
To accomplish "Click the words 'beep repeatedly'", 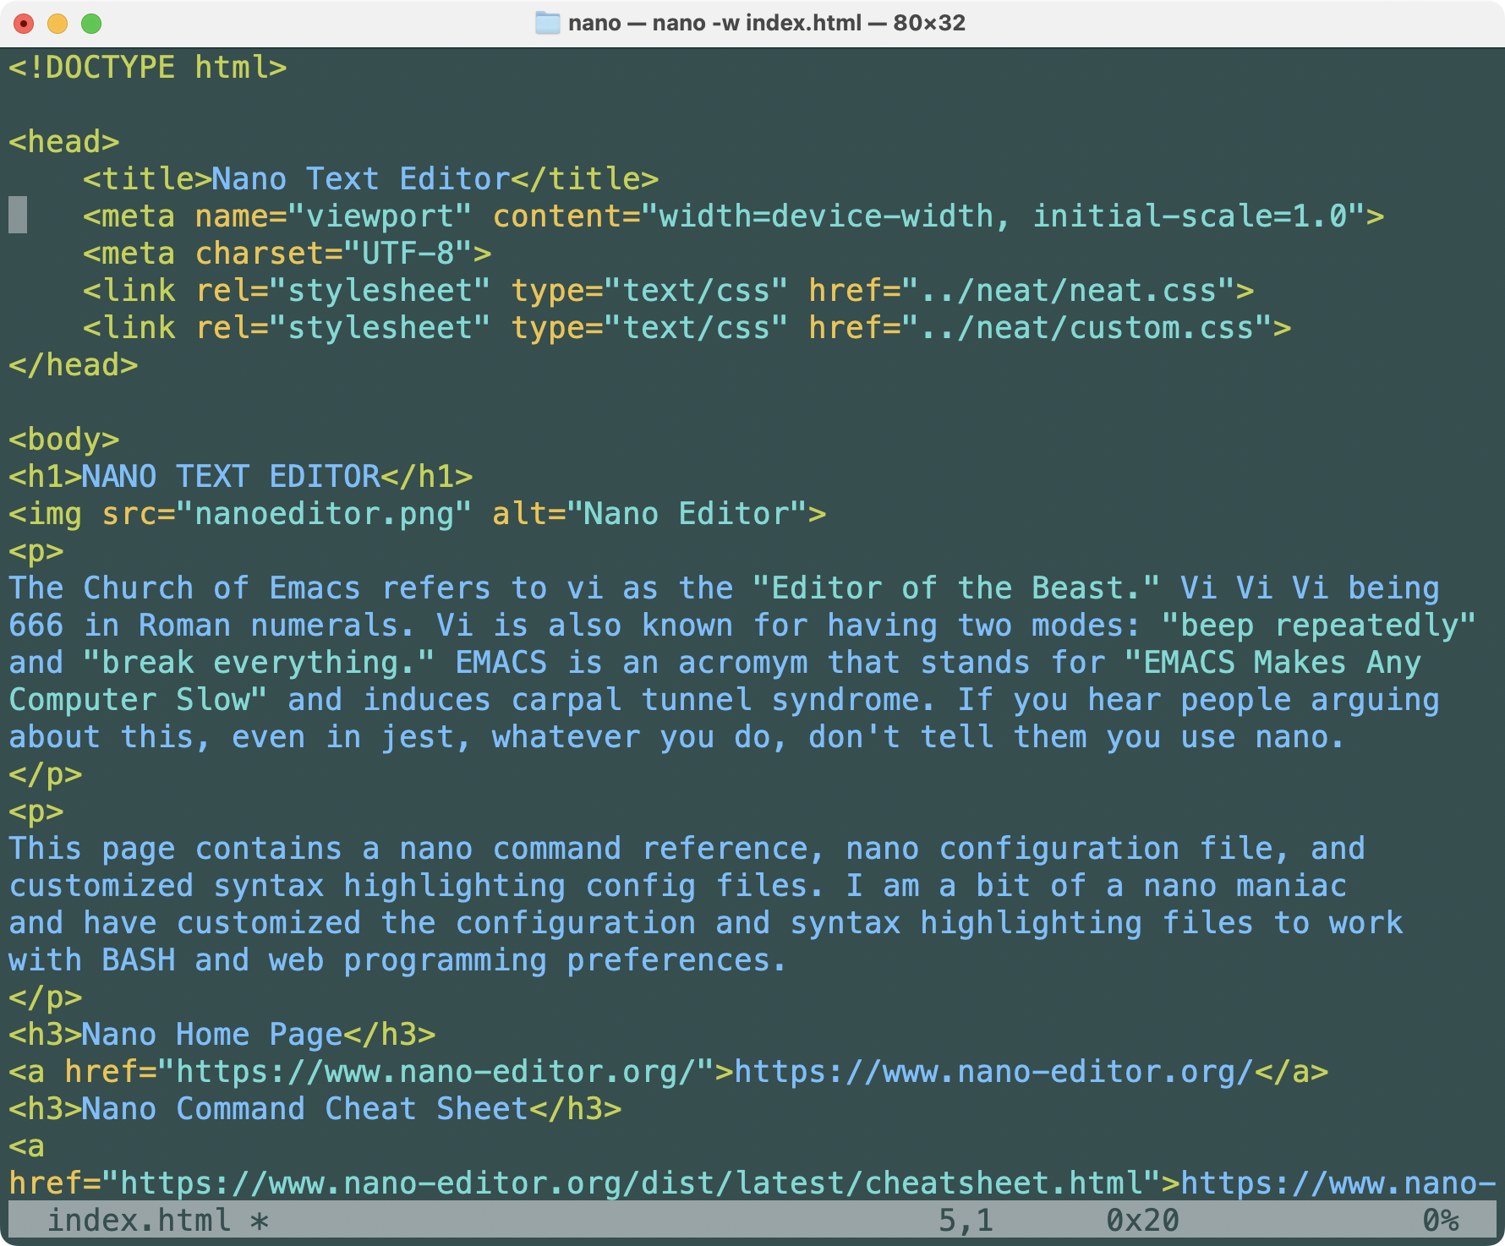I will tap(1319, 626).
